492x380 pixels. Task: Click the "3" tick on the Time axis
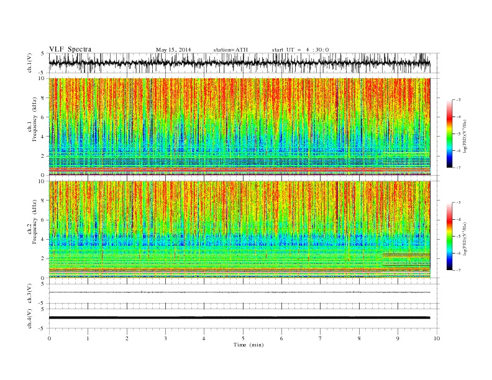tap(165, 338)
